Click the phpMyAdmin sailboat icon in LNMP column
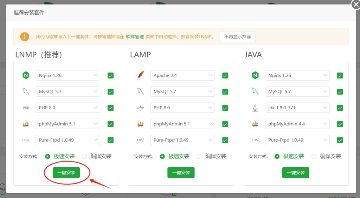This screenshot has height=198, width=360. pyautogui.click(x=26, y=124)
